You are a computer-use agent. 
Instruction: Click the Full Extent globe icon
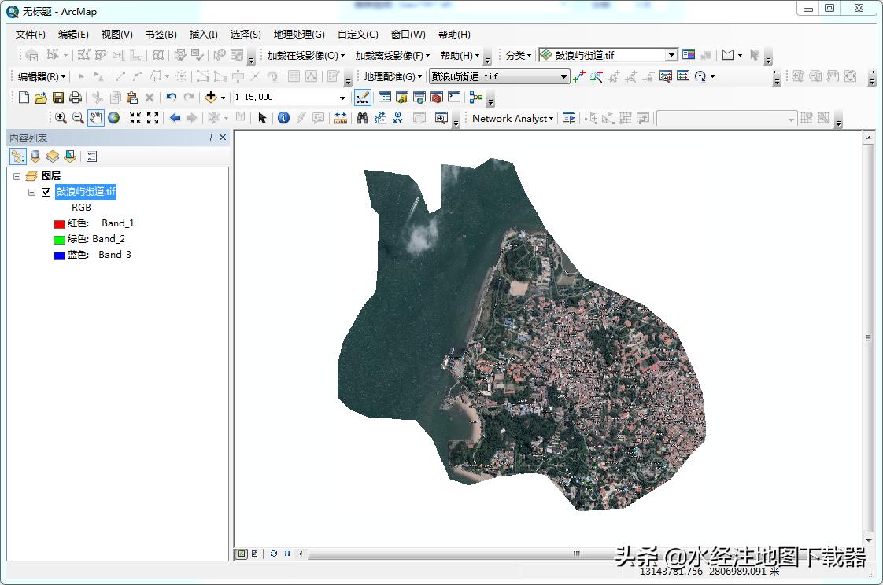click(114, 118)
